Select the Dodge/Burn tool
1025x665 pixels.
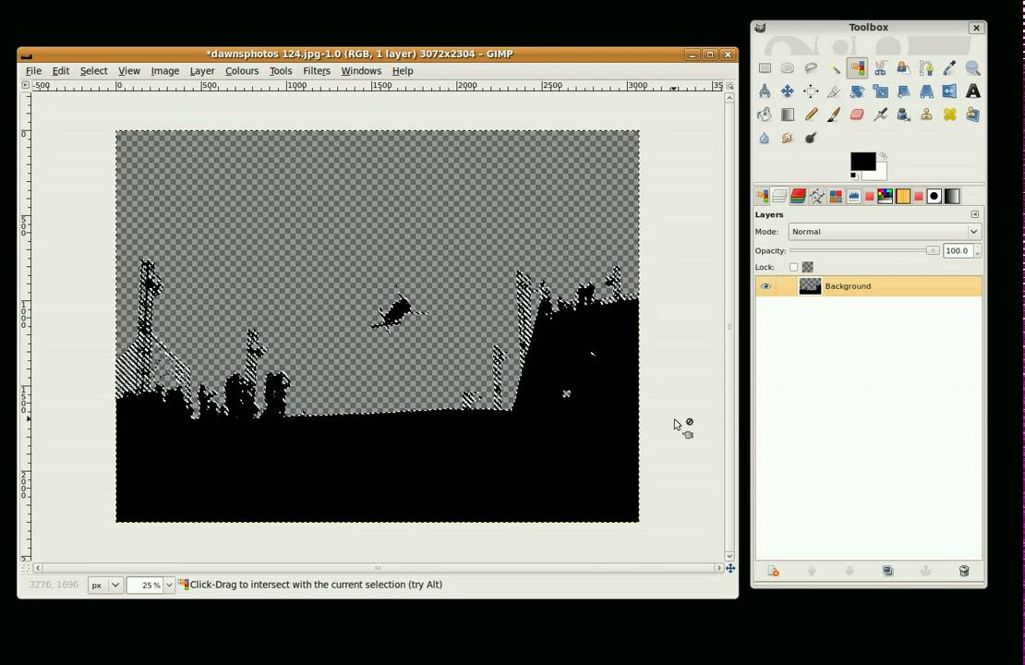[x=811, y=138]
